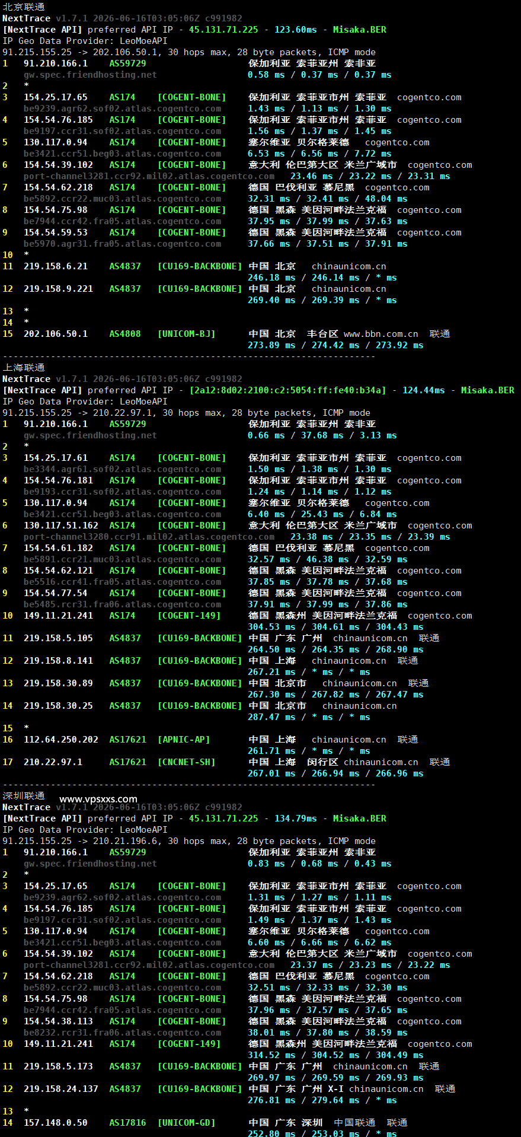Select the API latency value "134.79ms"

tap(295, 818)
